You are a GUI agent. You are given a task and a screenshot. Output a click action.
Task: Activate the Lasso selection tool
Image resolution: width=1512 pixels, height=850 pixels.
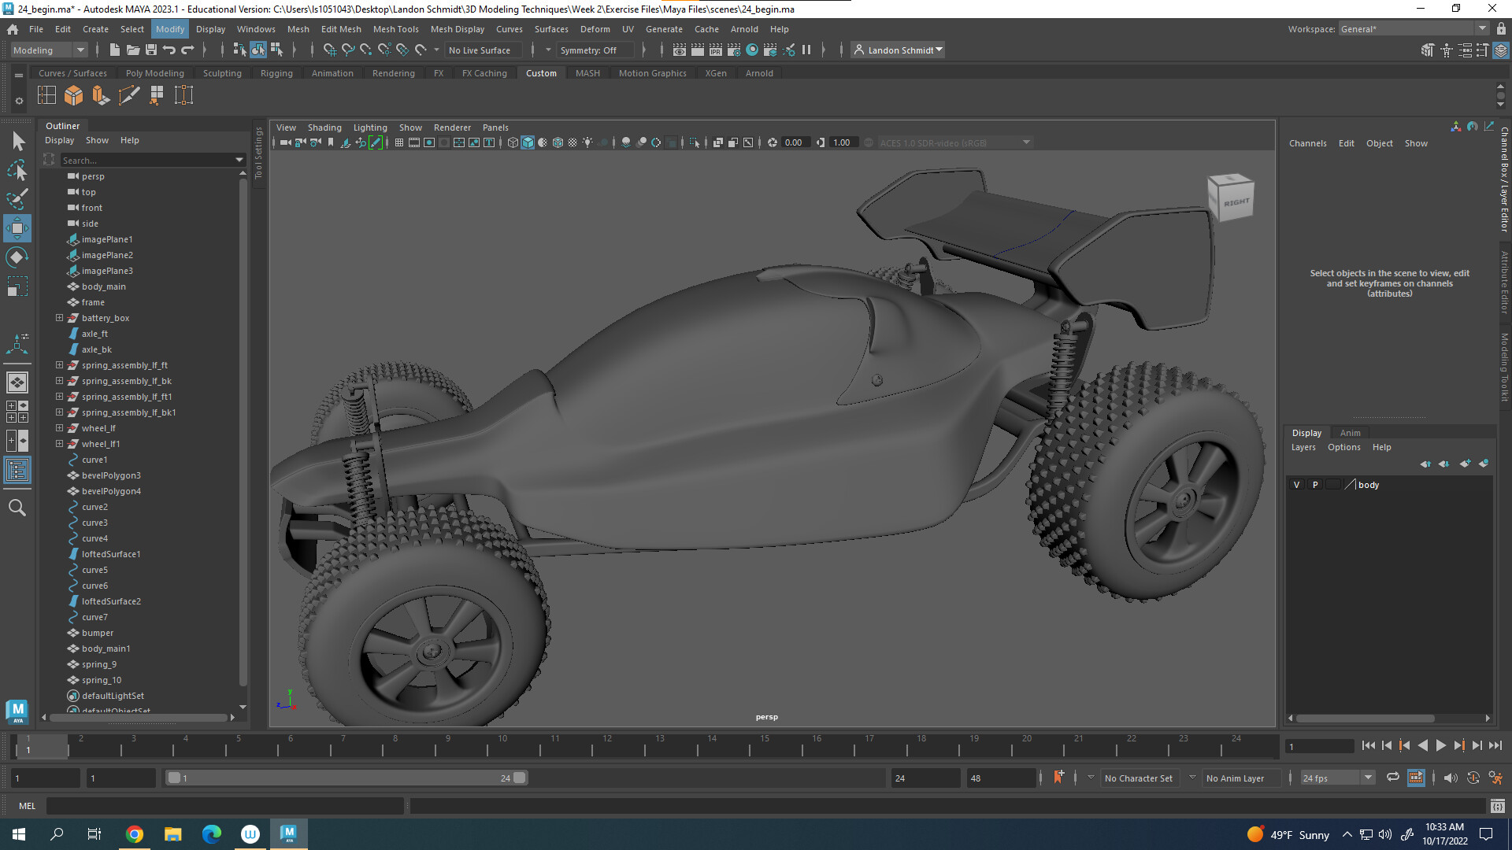tap(17, 170)
